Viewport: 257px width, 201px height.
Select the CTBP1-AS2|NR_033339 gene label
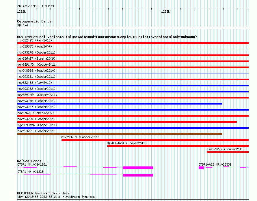[215, 164]
